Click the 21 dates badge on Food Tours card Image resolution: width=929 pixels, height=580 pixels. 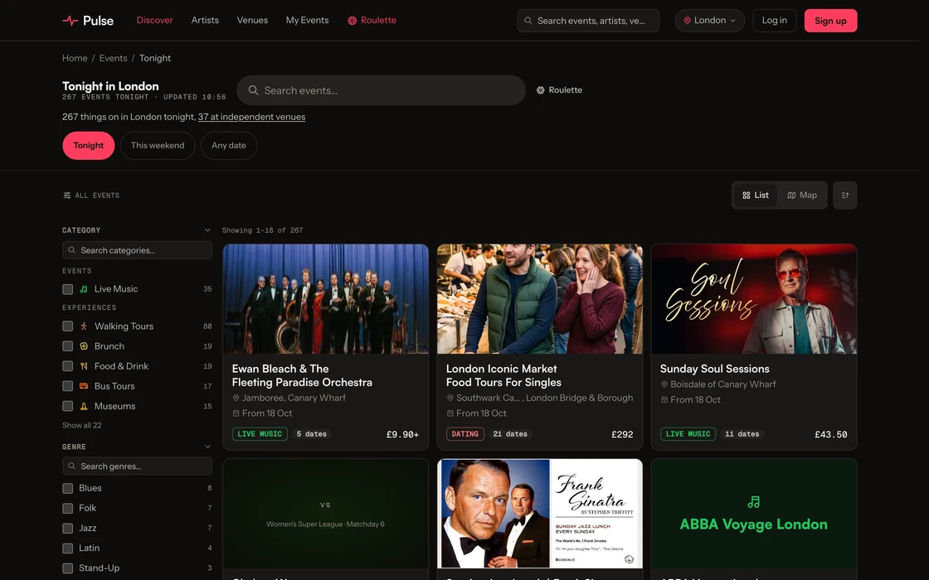510,434
